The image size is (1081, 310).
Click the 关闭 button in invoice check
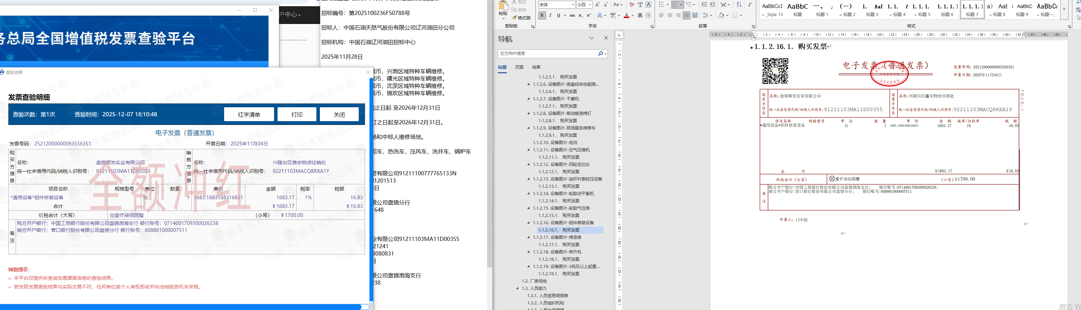pos(339,114)
